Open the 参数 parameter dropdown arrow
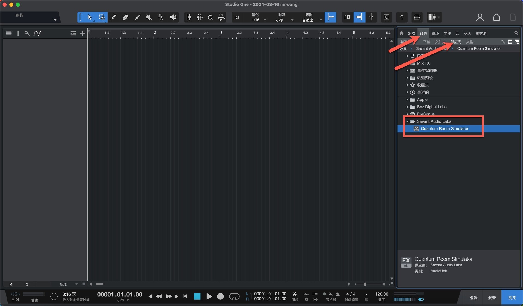Image resolution: width=523 pixels, height=306 pixels. pos(55,20)
